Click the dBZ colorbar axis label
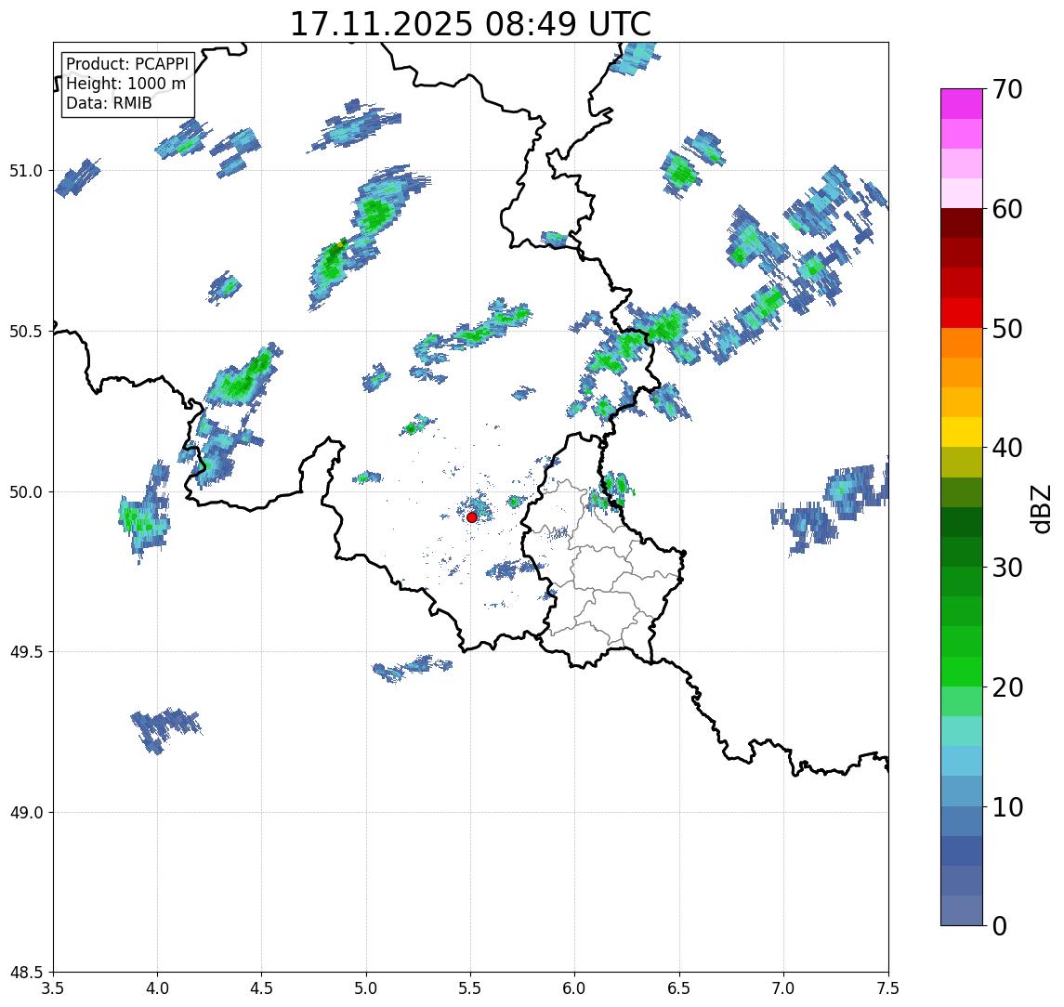Viewport: 1064px width, 1007px height. pyautogui.click(x=1040, y=508)
